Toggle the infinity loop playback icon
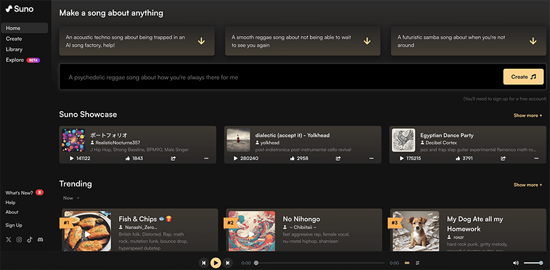Image resolution: width=550 pixels, height=270 pixels. [407, 263]
